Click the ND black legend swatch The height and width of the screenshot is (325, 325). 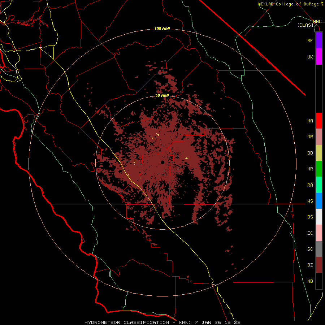(319, 281)
